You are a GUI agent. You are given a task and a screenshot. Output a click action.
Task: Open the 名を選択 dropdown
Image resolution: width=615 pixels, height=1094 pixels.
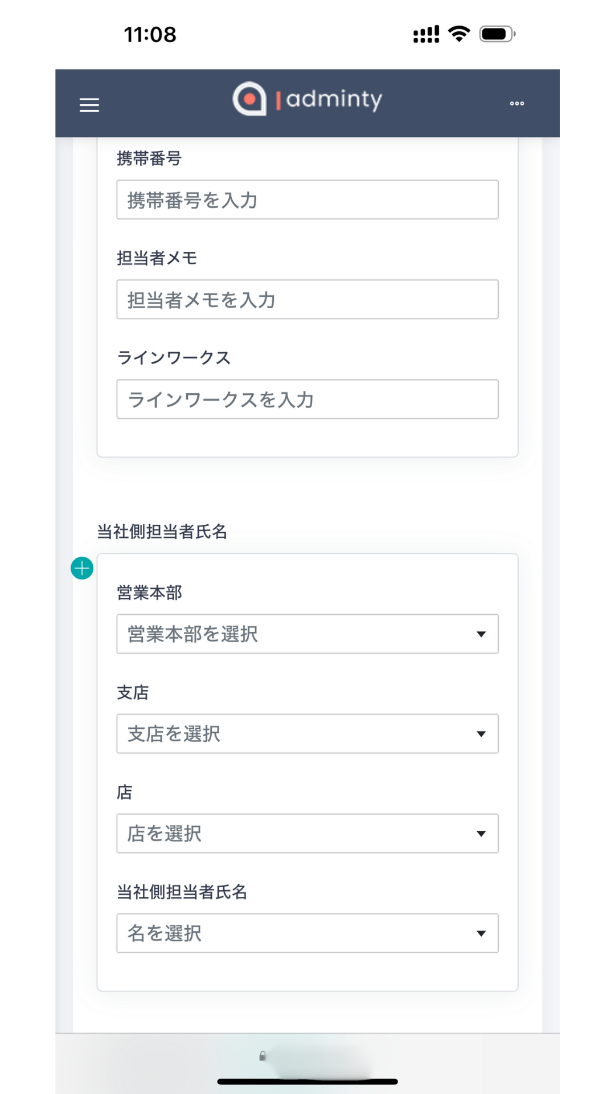click(307, 933)
